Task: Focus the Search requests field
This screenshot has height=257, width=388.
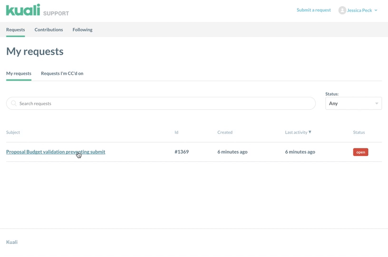Action: tap(161, 103)
